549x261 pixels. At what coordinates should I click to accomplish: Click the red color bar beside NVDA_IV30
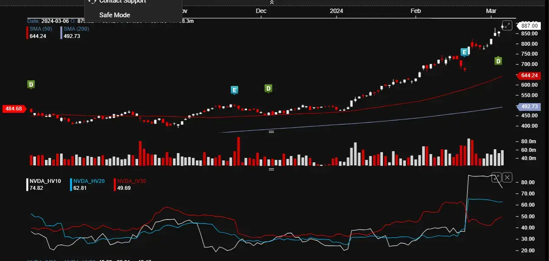(x=115, y=185)
